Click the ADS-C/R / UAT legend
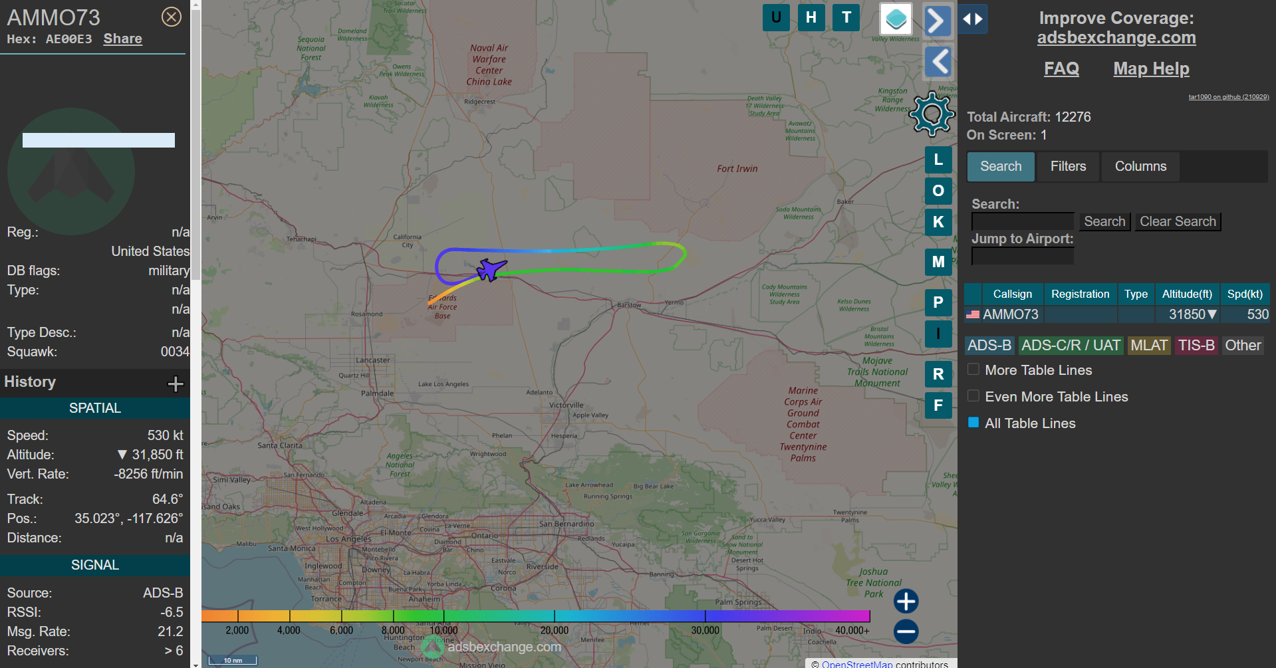The width and height of the screenshot is (1276, 668). [x=1071, y=346]
